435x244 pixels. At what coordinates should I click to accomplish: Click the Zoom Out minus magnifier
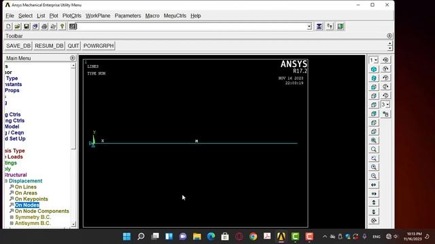pos(374,176)
